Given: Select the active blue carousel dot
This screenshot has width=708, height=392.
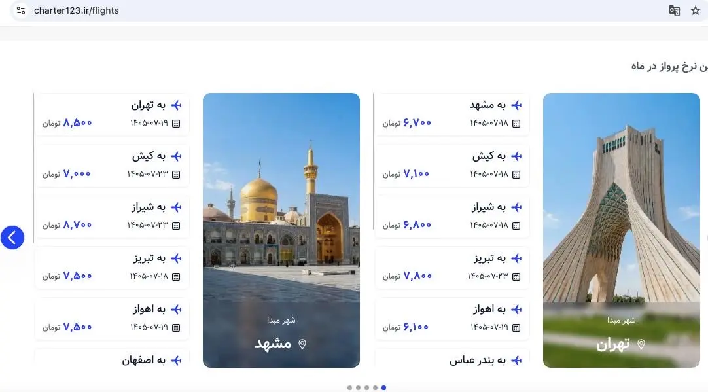Looking at the screenshot, I should 384,387.
